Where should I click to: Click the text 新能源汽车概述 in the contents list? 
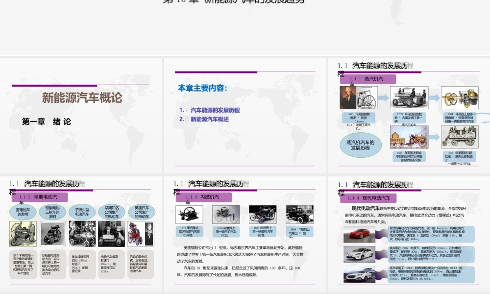209,119
